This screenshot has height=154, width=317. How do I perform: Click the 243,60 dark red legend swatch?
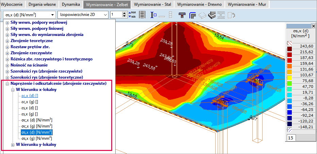pyautogui.click(x=290, y=49)
